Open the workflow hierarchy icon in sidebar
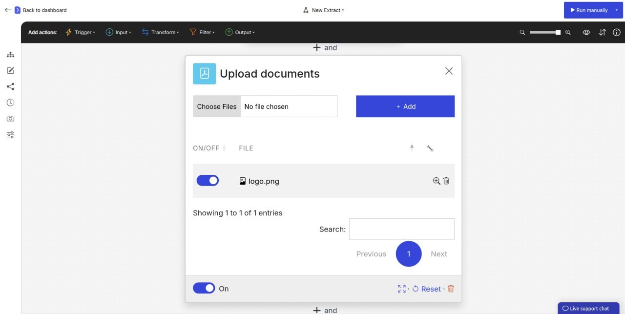 [10, 54]
